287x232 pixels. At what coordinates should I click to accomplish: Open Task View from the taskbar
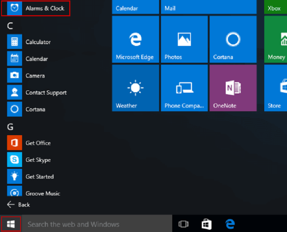[183, 224]
